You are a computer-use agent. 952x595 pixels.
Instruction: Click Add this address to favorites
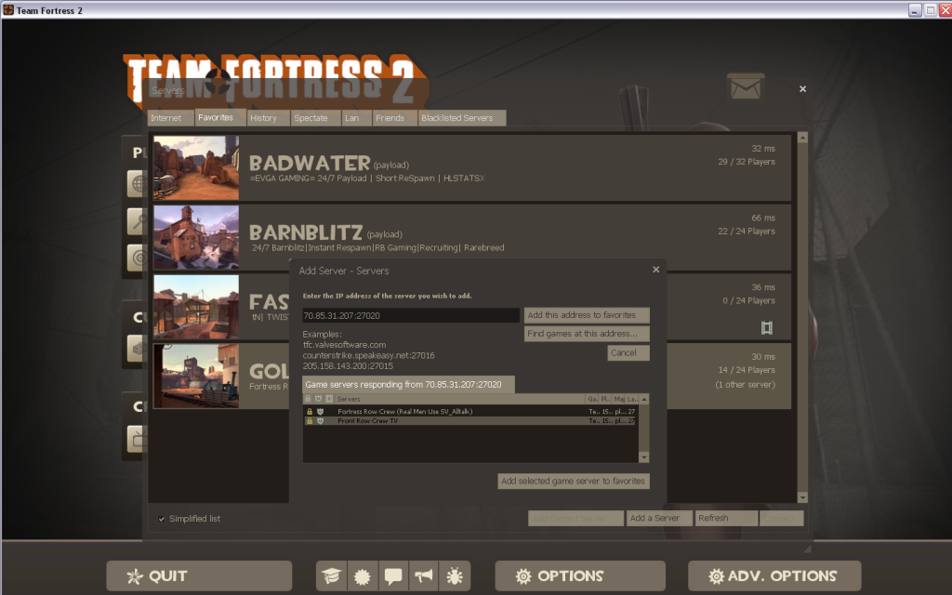(586, 316)
